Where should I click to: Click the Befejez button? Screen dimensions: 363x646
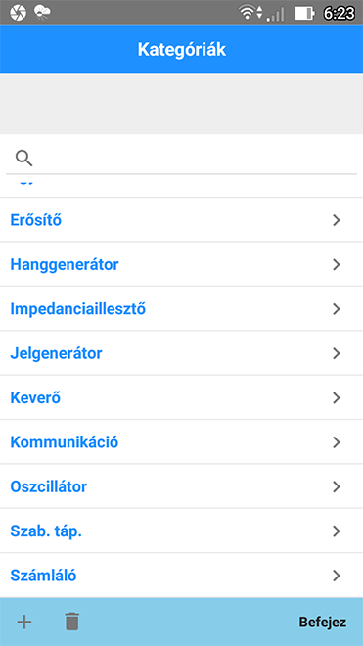[x=323, y=623]
